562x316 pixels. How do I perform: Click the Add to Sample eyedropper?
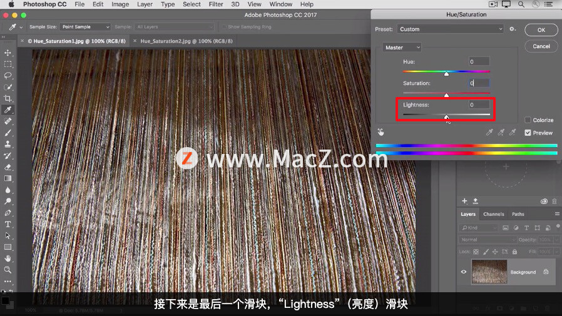(x=501, y=133)
